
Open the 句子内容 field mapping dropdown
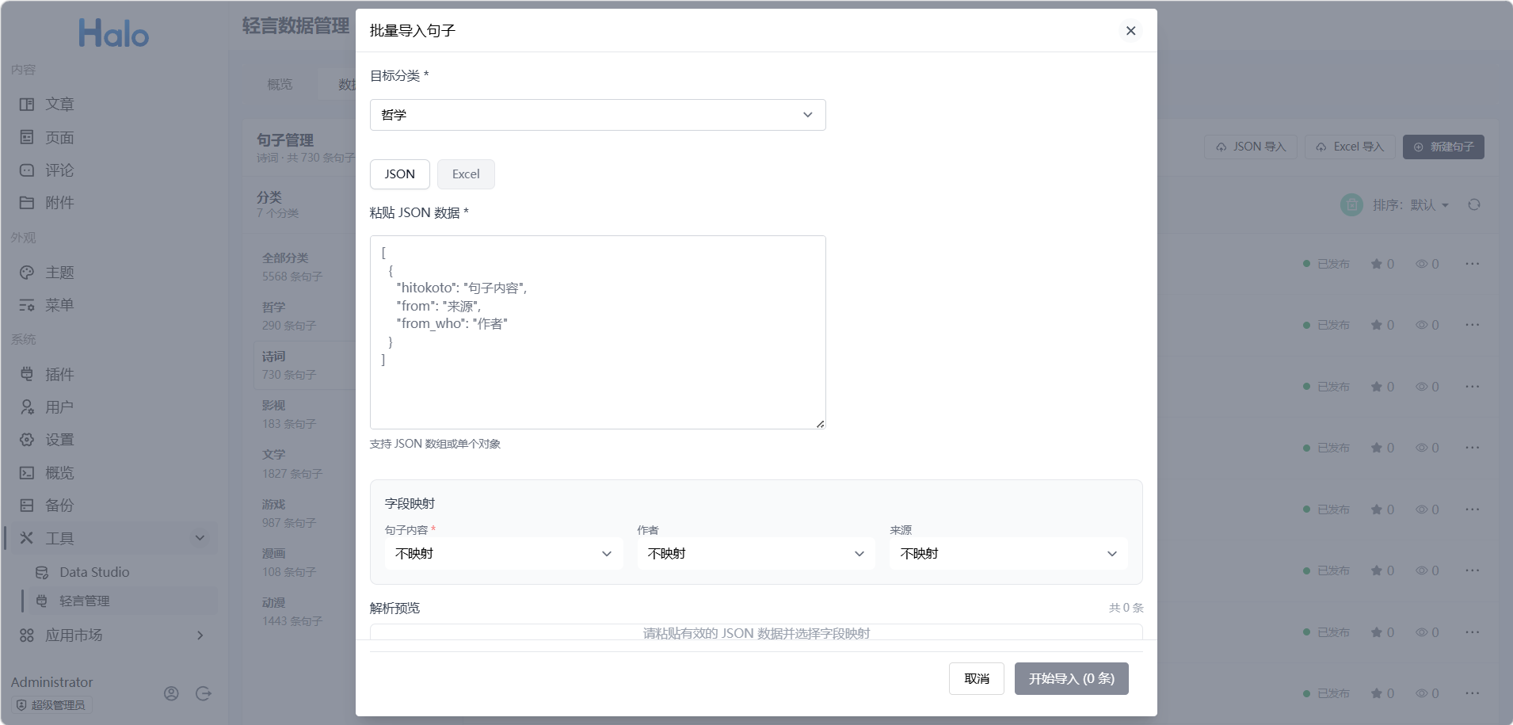pos(504,554)
